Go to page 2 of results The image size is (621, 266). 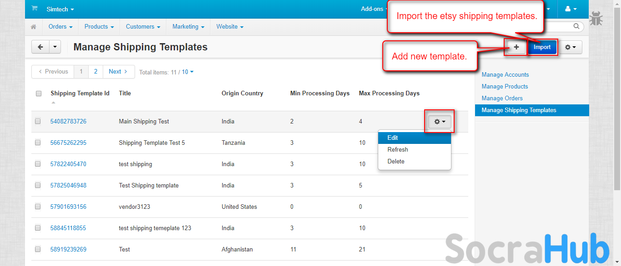95,72
